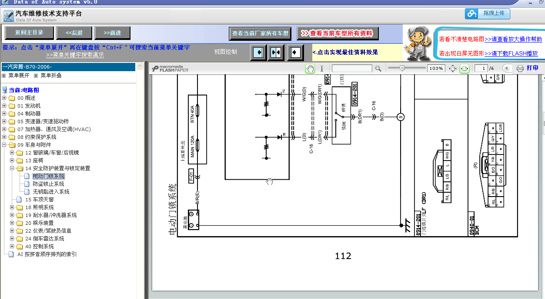
Task: Expand the 22 仪表/驾驶员信息 folder
Action: pos(12,231)
